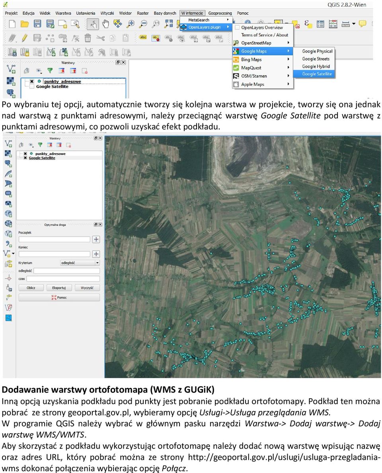Image resolution: width=382 pixels, height=473 pixels.
Task: Click the Pan Map to Selection icon
Action: [x=118, y=24]
